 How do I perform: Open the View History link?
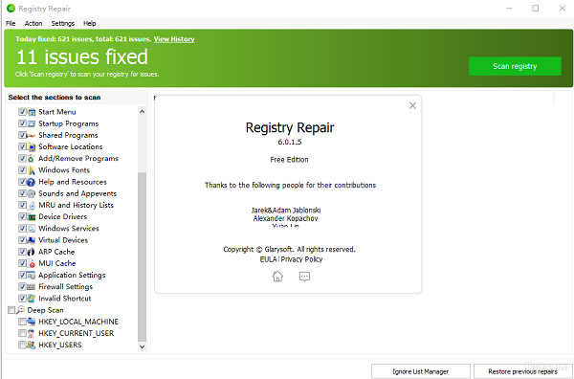click(174, 39)
